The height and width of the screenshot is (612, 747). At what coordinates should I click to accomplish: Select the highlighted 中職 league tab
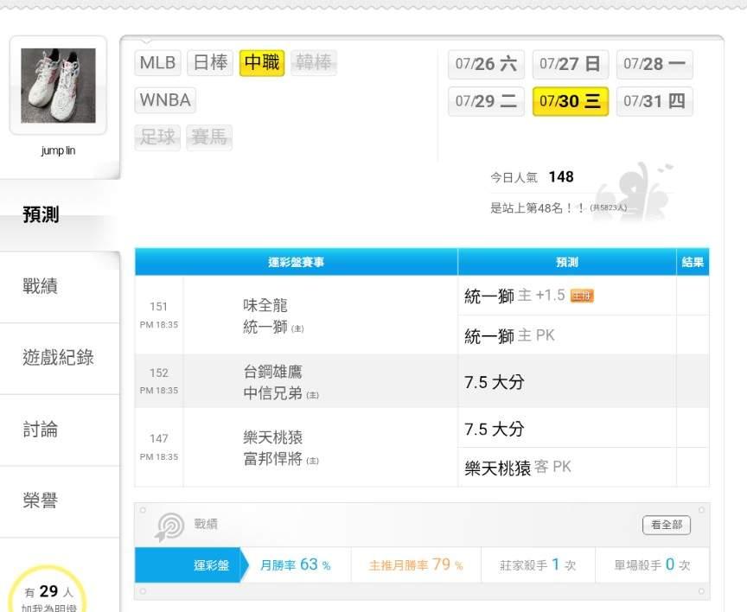click(262, 63)
